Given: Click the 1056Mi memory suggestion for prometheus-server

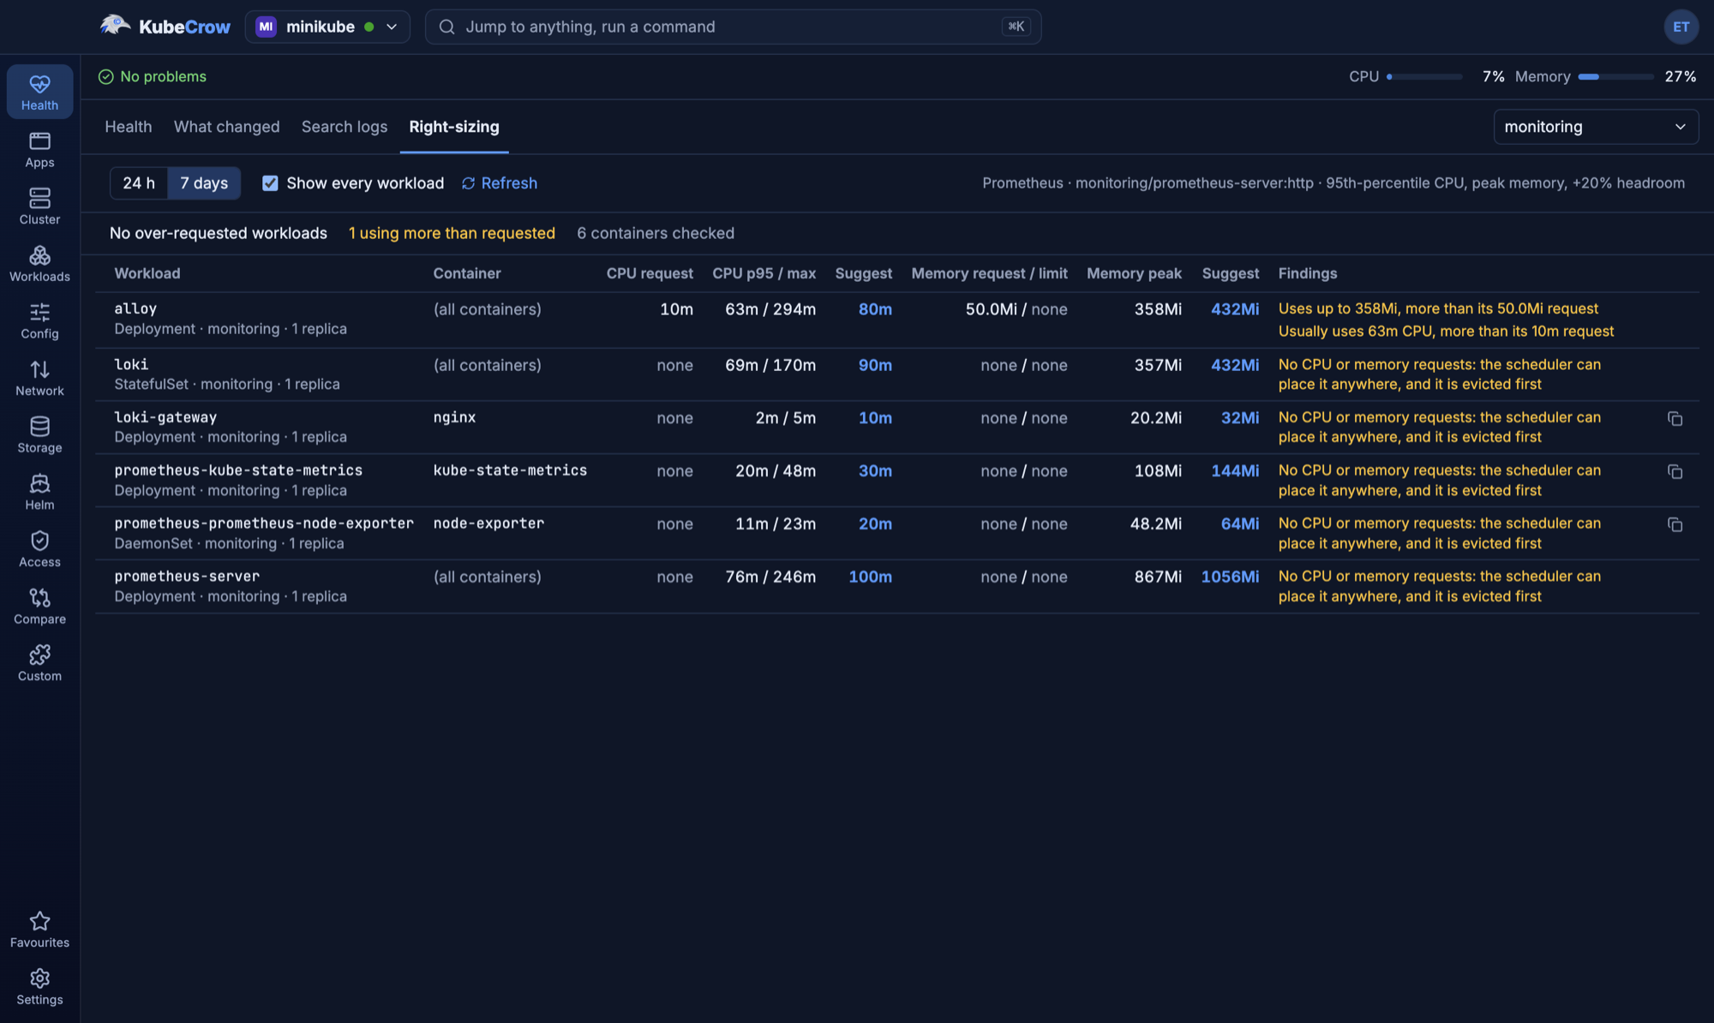Looking at the screenshot, I should pos(1230,577).
